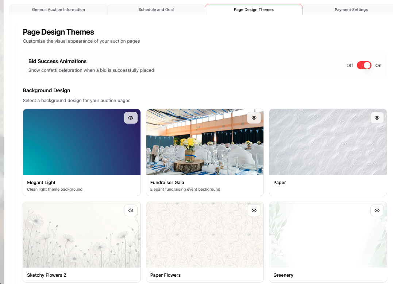Select the Elegant Light gradient thumbnail
Image resolution: width=393 pixels, height=284 pixels.
pyautogui.click(x=73, y=146)
